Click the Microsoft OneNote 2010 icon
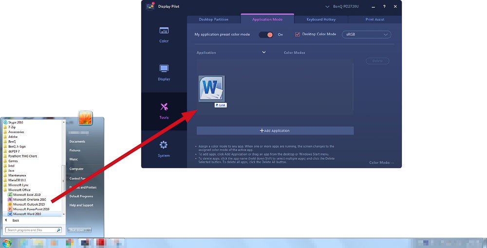Viewport: 487px width, 248px height. (10, 199)
